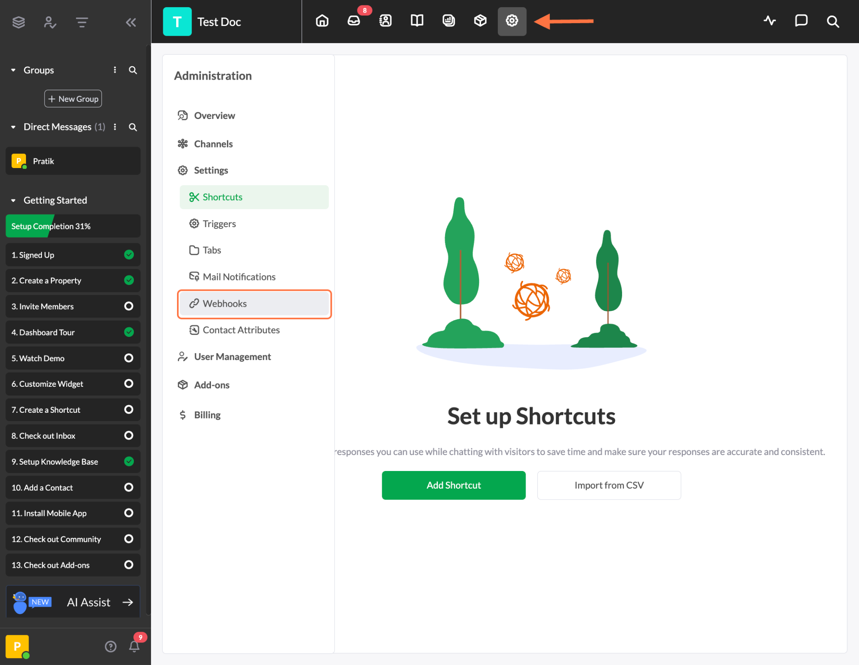Image resolution: width=859 pixels, height=665 pixels.
Task: Choose Import from CSV
Action: point(609,485)
